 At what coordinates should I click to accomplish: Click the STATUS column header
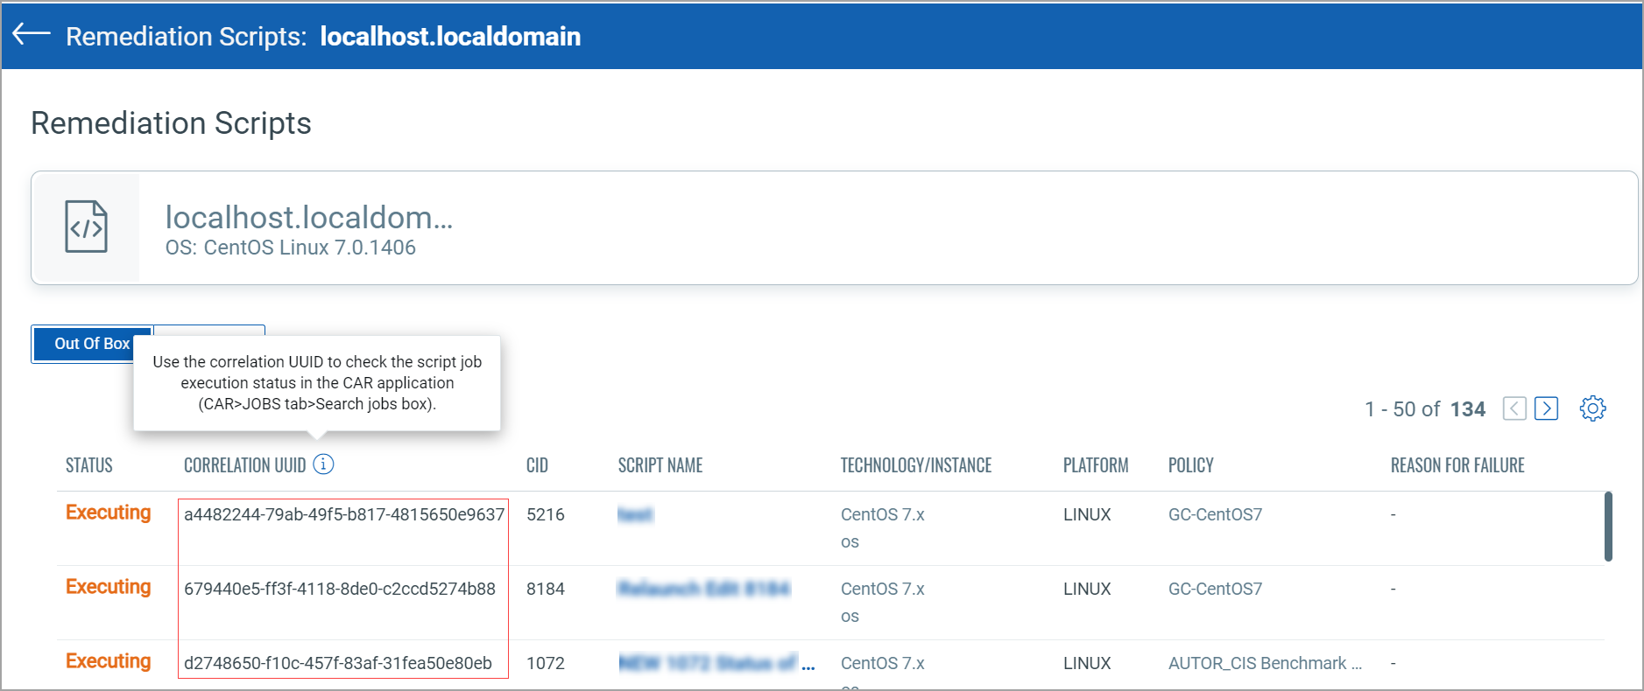coord(89,465)
